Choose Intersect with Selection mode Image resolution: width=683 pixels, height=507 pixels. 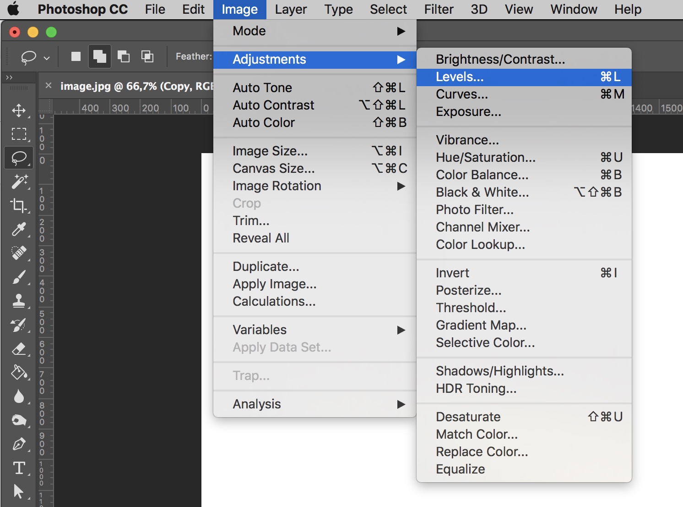pyautogui.click(x=147, y=56)
